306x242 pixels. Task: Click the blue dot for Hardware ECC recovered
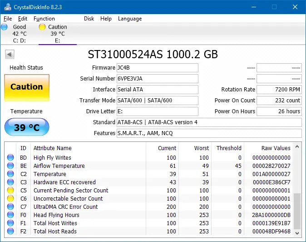(x=10, y=182)
